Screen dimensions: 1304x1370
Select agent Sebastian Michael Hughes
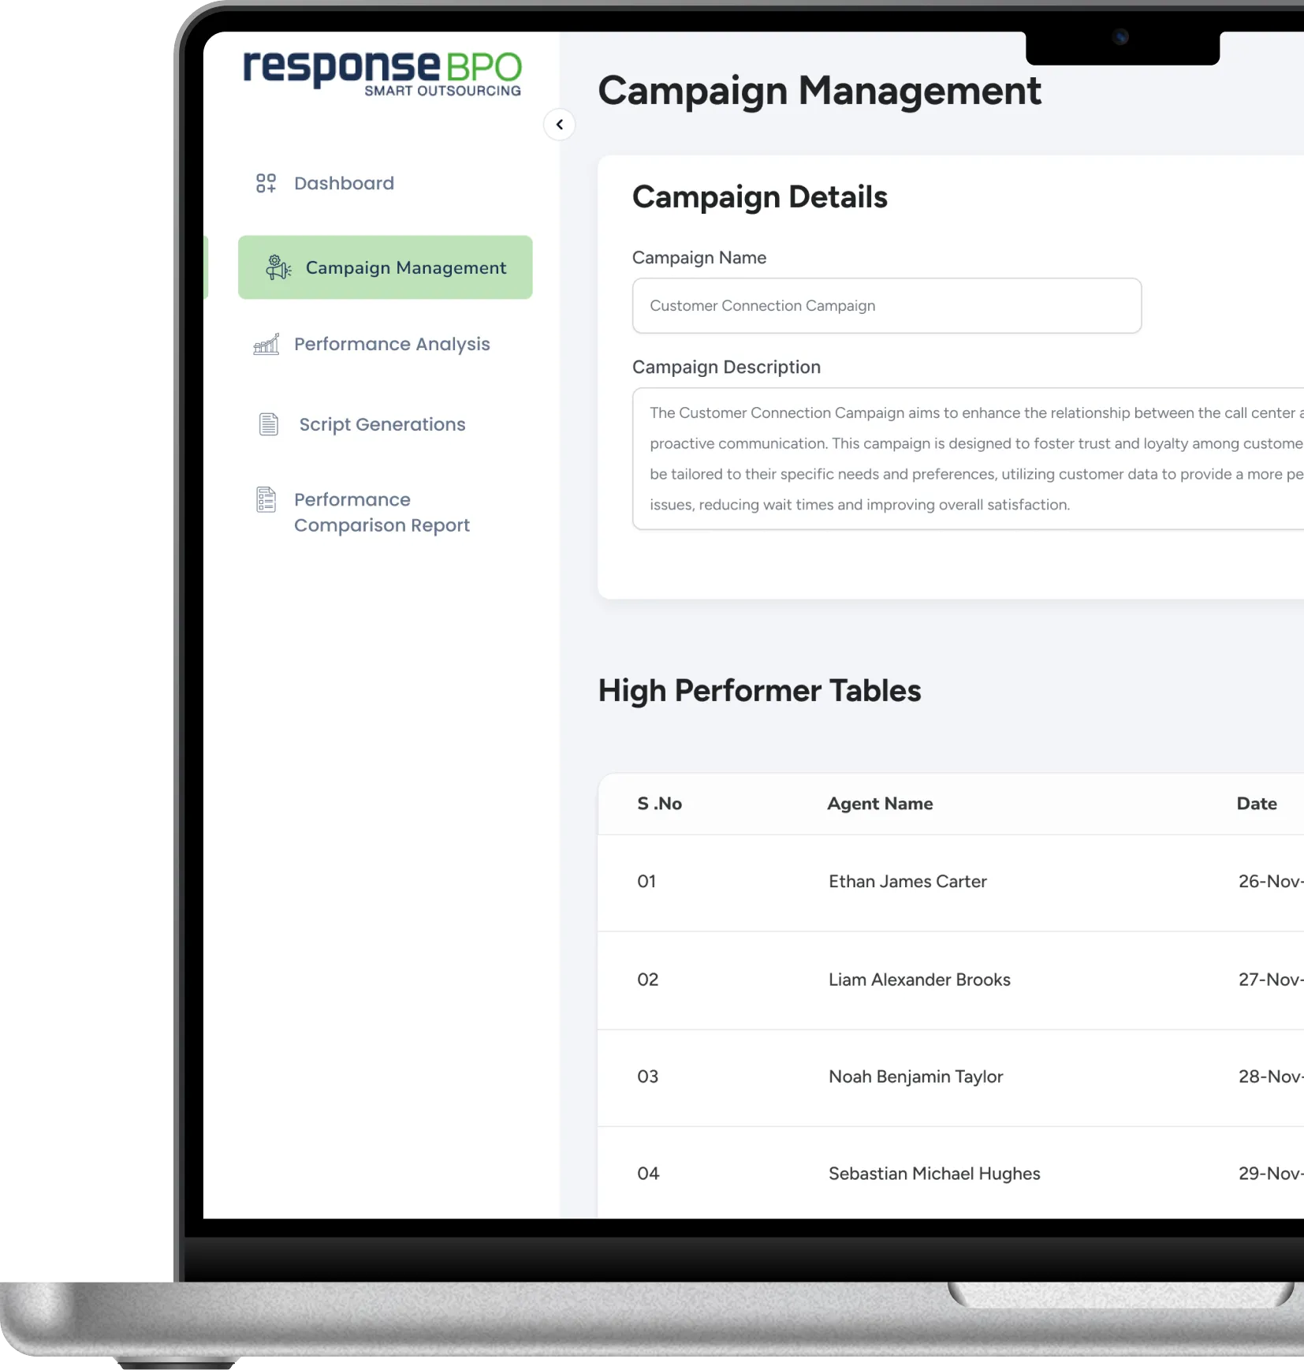(934, 1174)
